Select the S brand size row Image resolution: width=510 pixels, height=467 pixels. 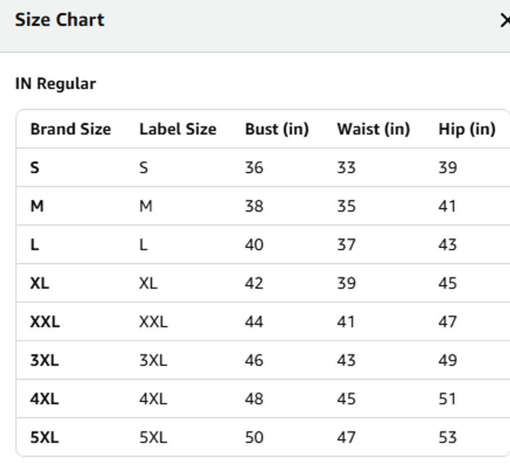tap(34, 167)
